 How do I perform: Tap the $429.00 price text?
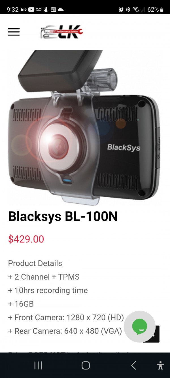(x=26, y=239)
